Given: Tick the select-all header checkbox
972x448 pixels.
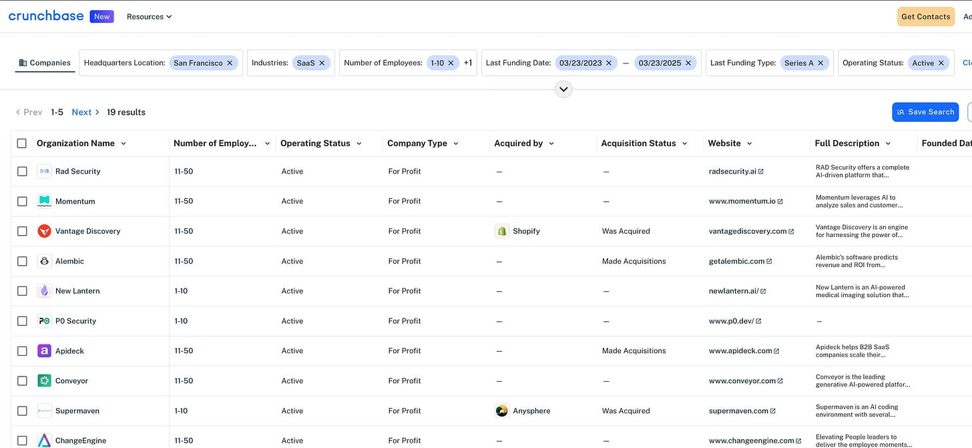Looking at the screenshot, I should pos(22,144).
